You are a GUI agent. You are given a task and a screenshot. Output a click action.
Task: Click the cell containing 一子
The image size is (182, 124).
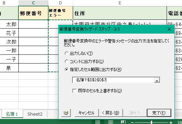pos(9,59)
